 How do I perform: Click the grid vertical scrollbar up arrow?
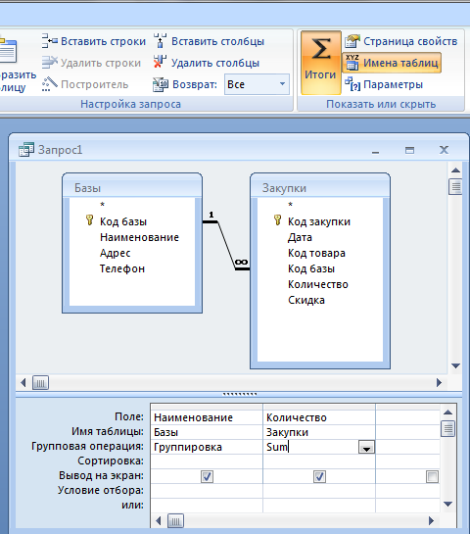pos(448,413)
